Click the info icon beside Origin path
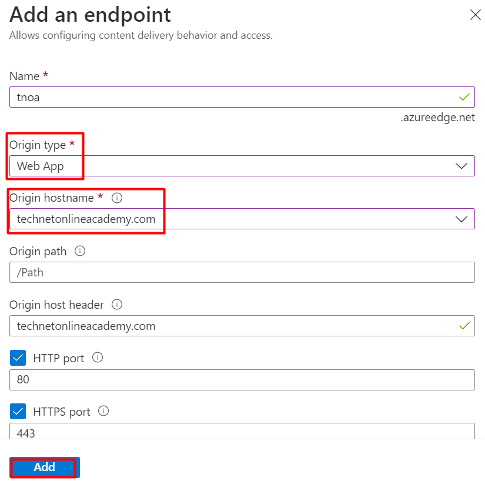This screenshot has width=485, height=491. 80,251
